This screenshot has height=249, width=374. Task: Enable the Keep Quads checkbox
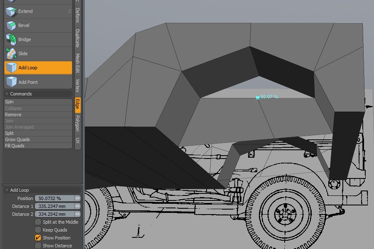tap(38, 229)
